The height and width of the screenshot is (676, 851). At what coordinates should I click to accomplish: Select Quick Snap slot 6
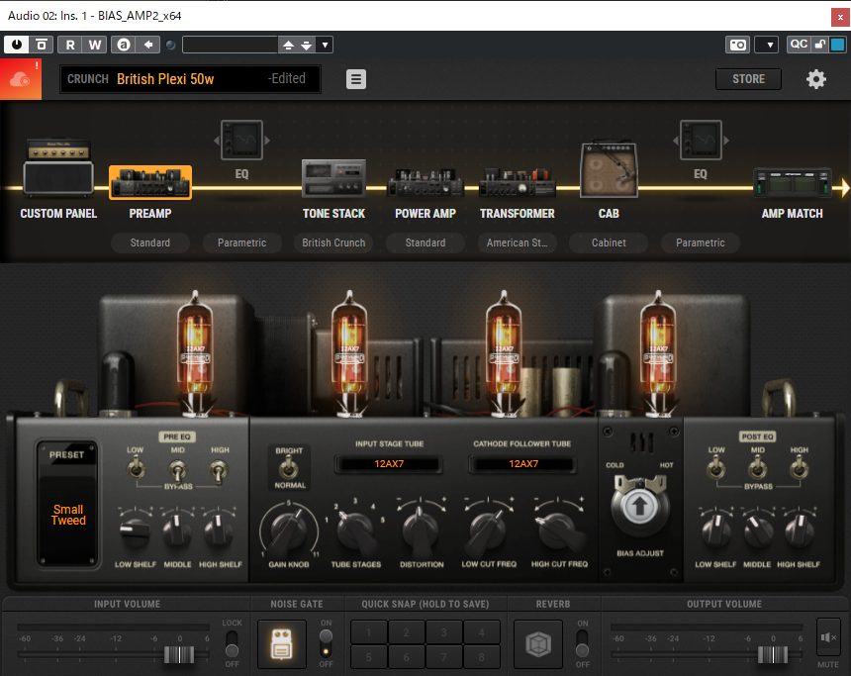pyautogui.click(x=406, y=657)
